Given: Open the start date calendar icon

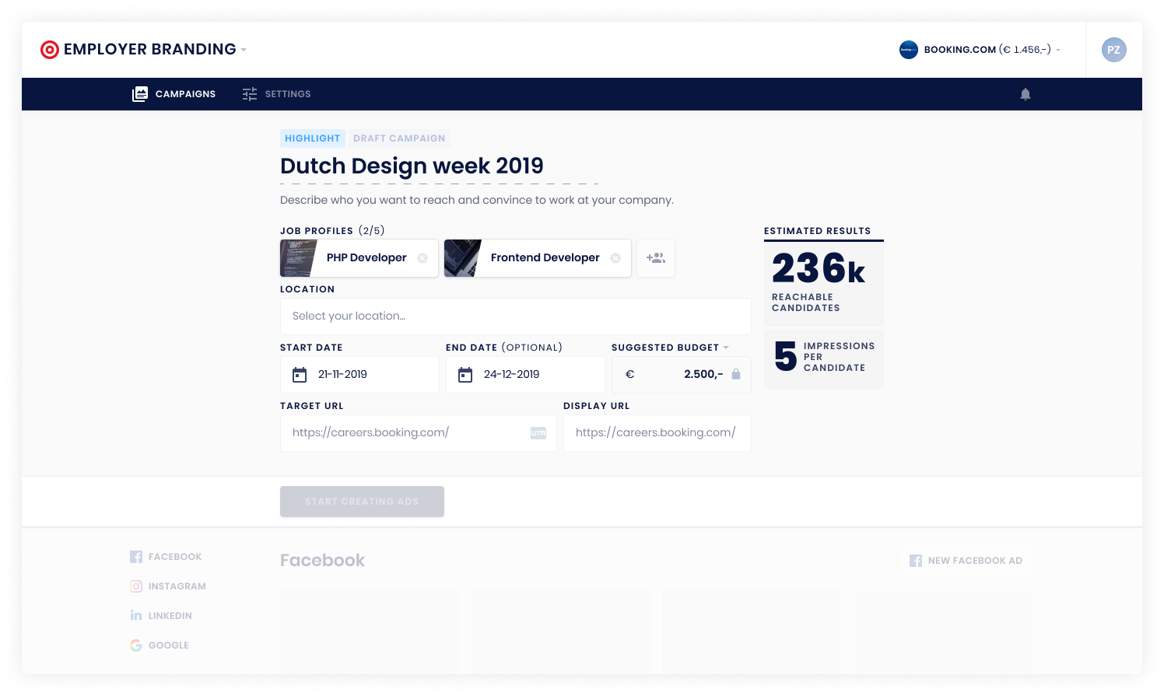Looking at the screenshot, I should [x=300, y=375].
